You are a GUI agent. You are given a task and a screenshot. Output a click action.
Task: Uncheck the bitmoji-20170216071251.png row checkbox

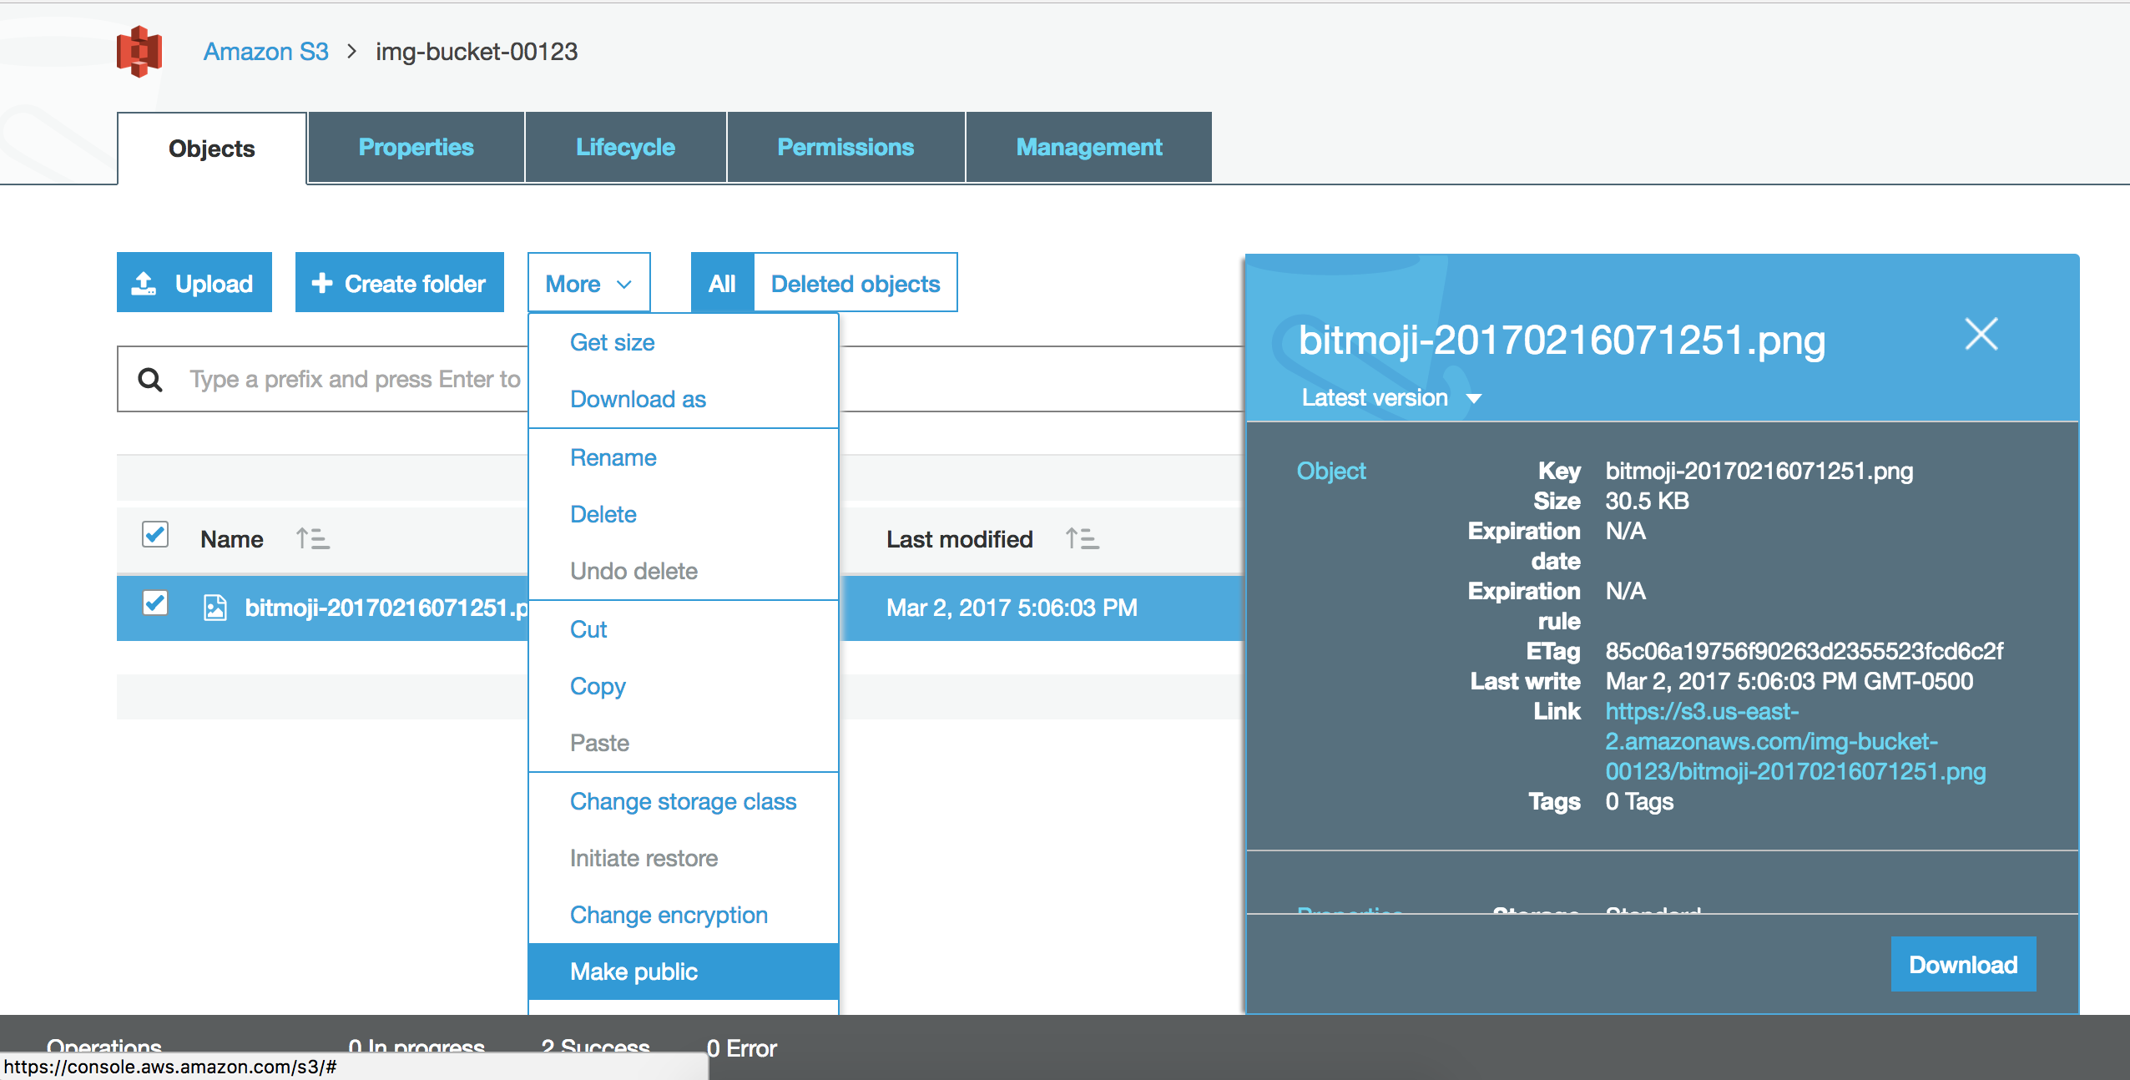155,603
